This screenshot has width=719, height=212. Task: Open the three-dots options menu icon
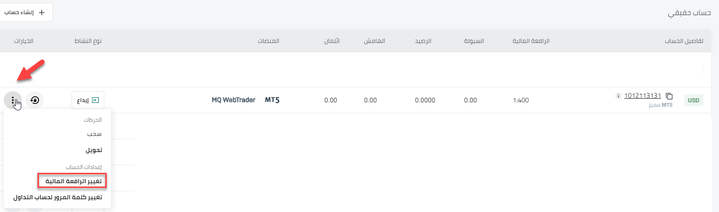13,100
